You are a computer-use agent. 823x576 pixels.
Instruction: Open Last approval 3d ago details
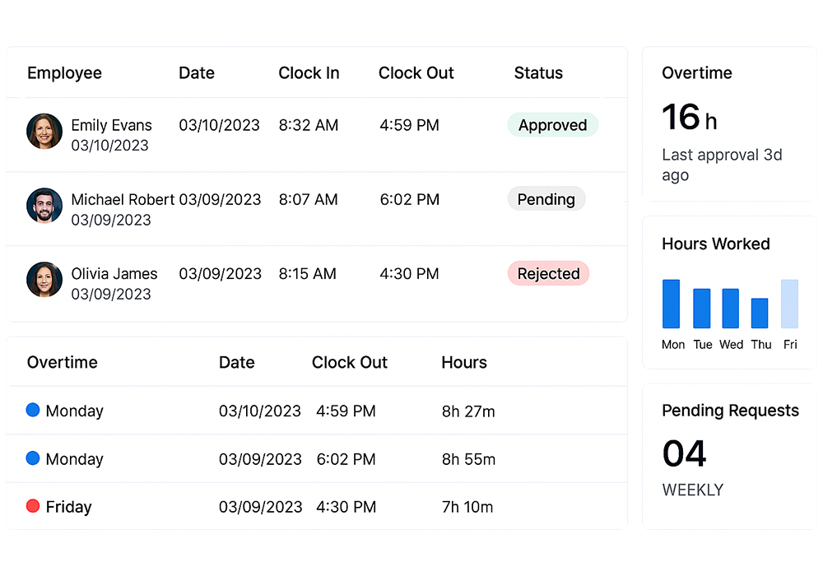click(722, 165)
